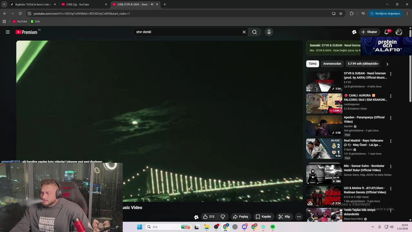
Task: Bookmark this page with star icon
Action: (341, 14)
